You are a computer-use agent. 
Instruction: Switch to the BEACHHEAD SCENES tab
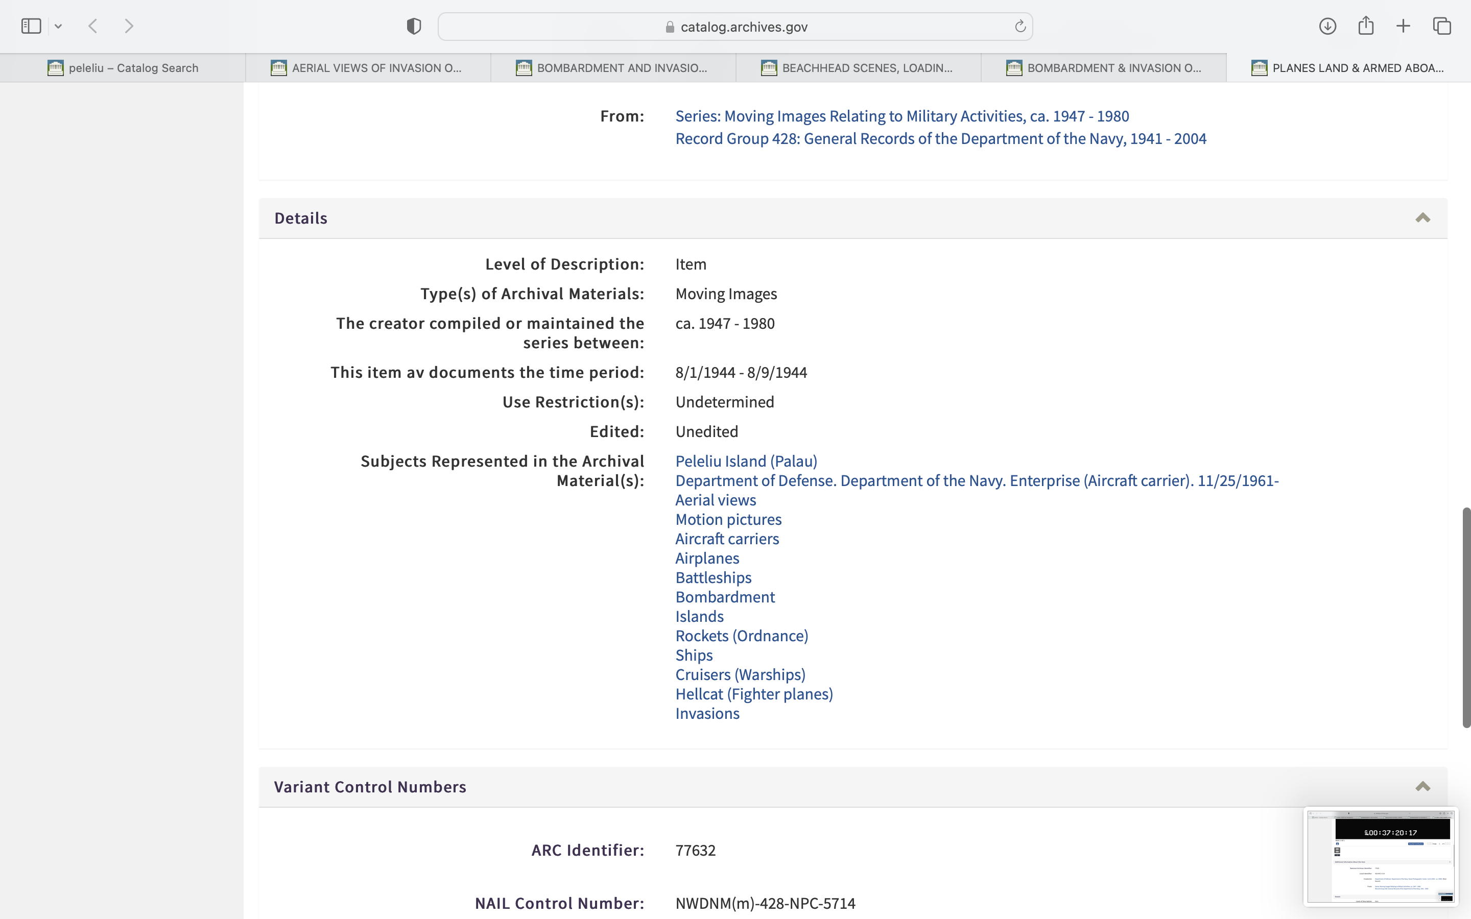point(858,68)
